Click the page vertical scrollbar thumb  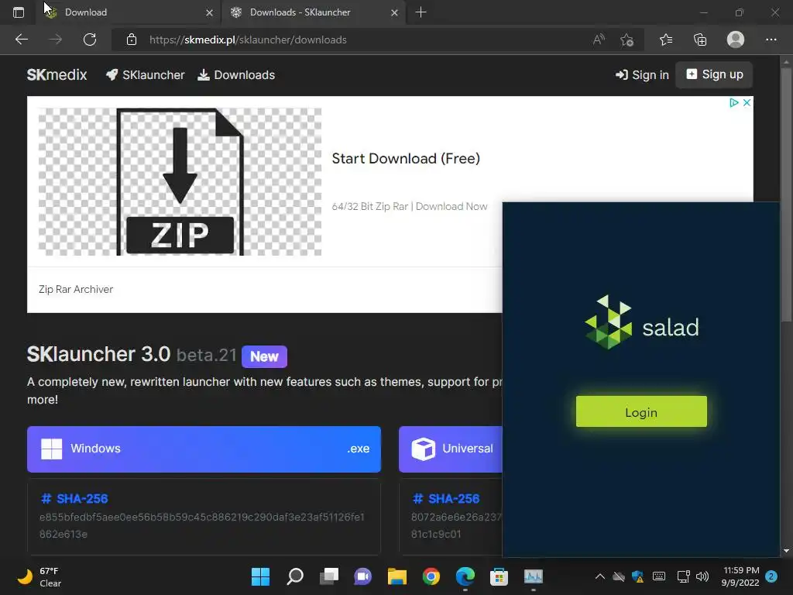(786, 194)
